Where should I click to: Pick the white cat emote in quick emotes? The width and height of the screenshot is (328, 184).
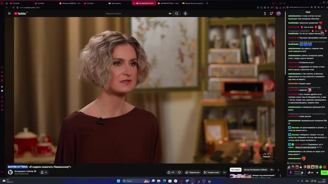pos(317,167)
